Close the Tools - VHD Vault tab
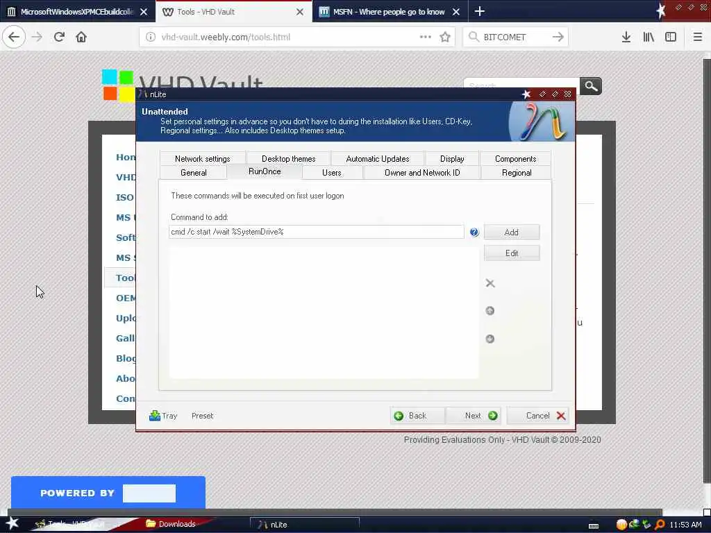Viewport: 711px width, 533px height. coord(300,12)
